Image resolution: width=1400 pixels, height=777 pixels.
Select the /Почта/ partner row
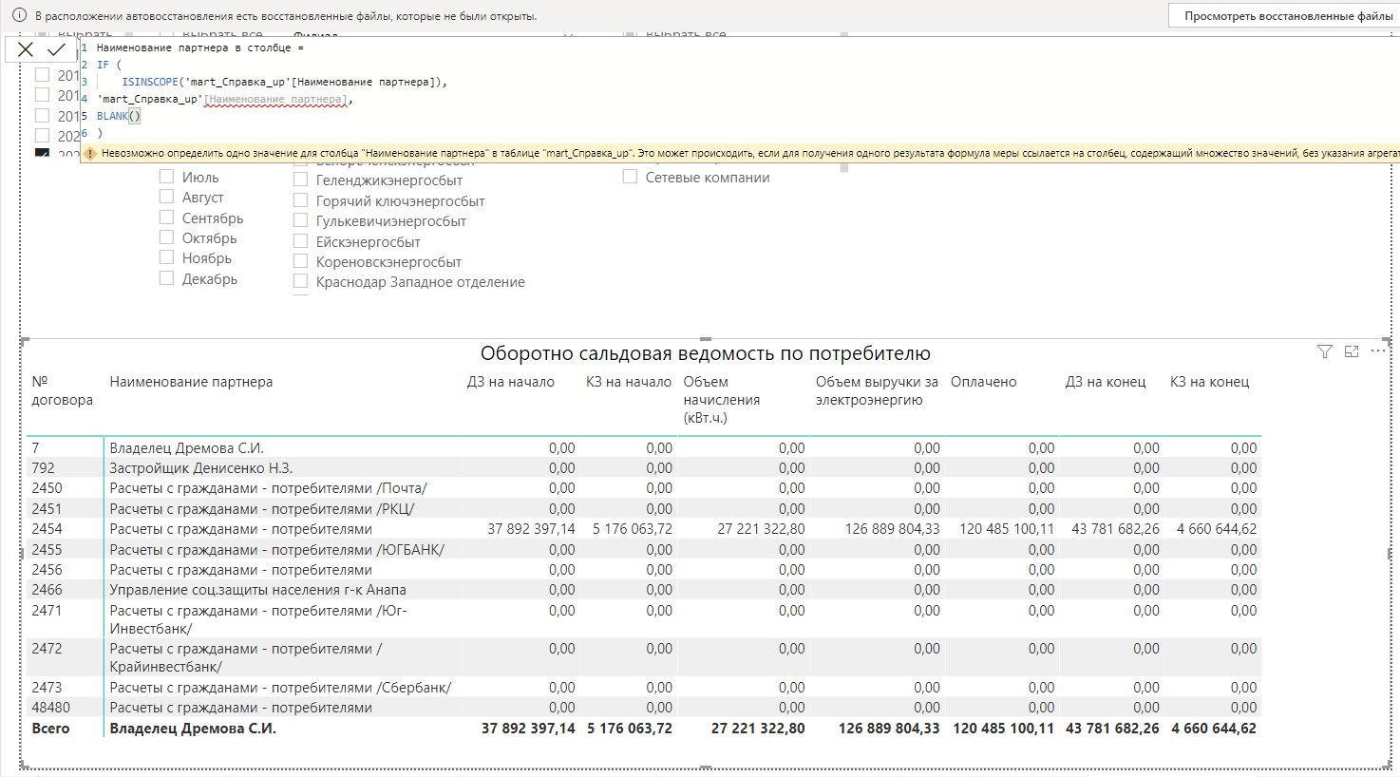[x=644, y=488]
